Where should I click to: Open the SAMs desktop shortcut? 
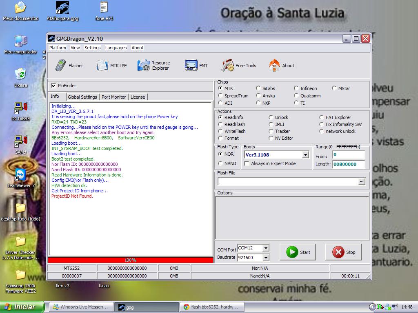tap(20, 145)
